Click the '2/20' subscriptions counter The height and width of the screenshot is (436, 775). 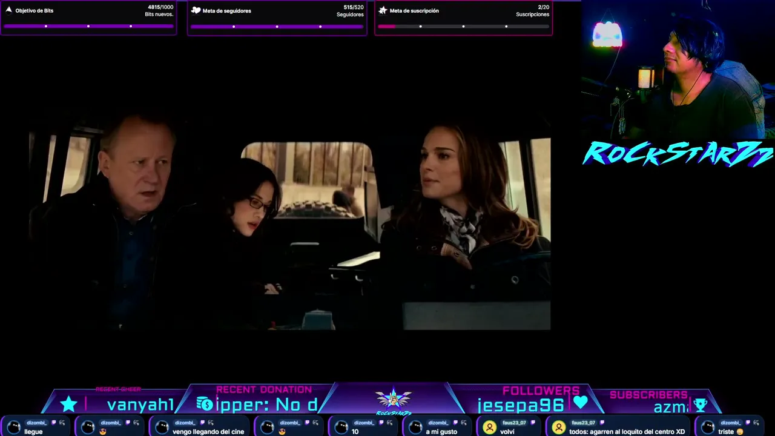click(x=543, y=7)
